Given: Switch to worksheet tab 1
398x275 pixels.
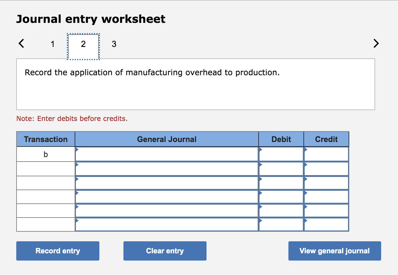Looking at the screenshot, I should (52, 44).
